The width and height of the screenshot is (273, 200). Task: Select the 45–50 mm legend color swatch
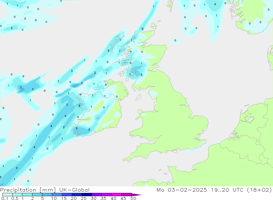pyautogui.click(x=127, y=195)
